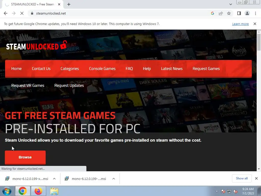Share this page via the share icon
This screenshot has height=196, width=261.
click(221, 13)
